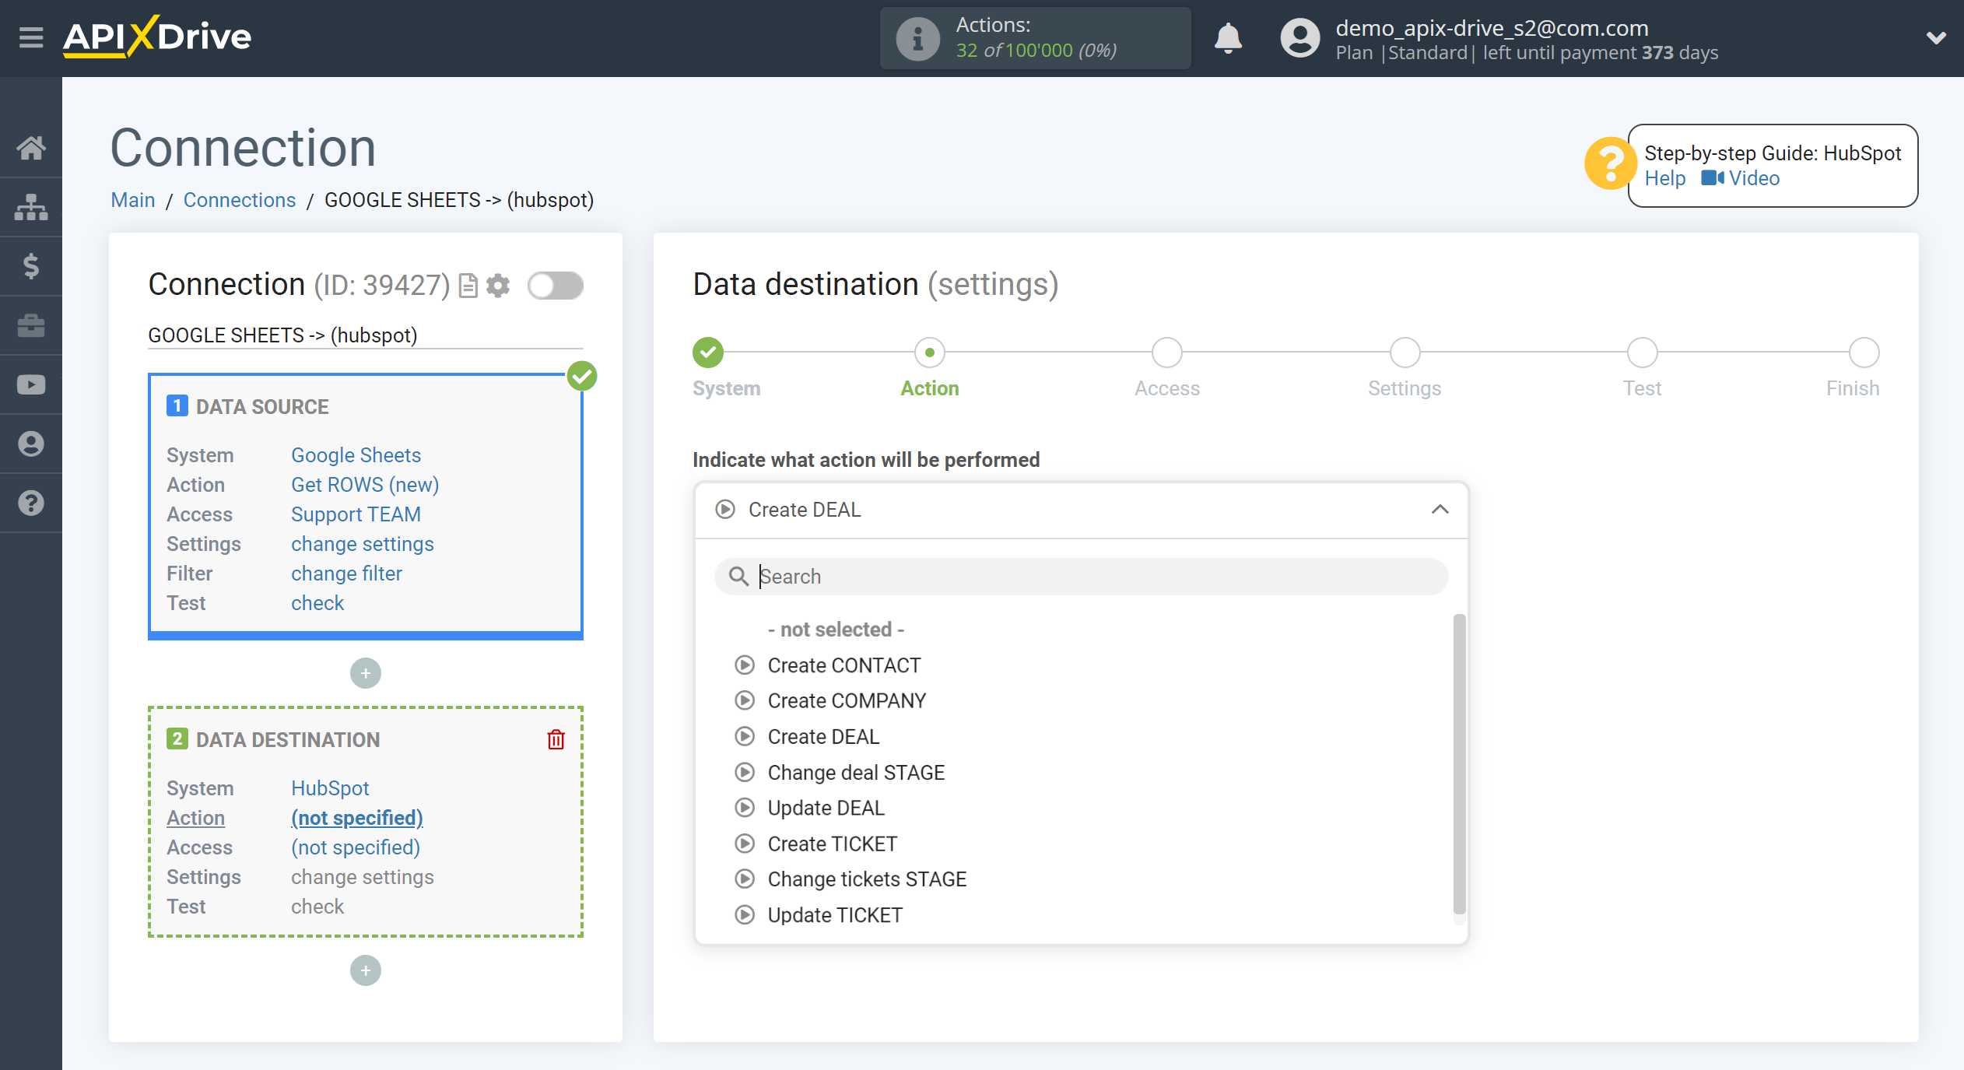Select Update TICKET option
This screenshot has width=1964, height=1070.
(835, 915)
